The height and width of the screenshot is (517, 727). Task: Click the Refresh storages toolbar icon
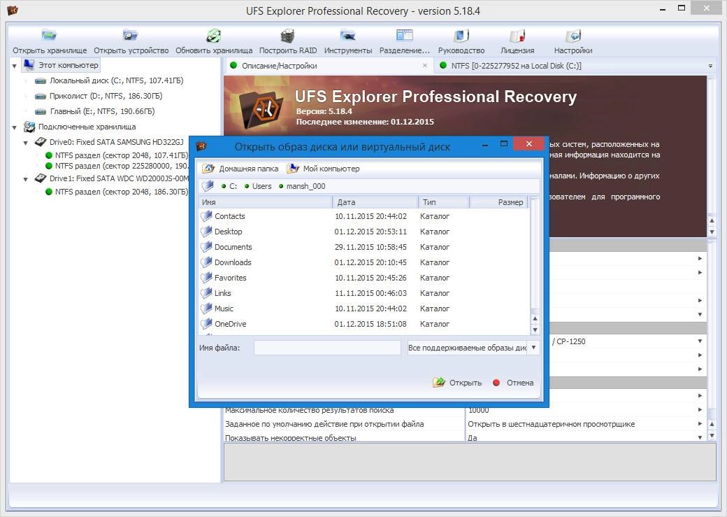(214, 35)
